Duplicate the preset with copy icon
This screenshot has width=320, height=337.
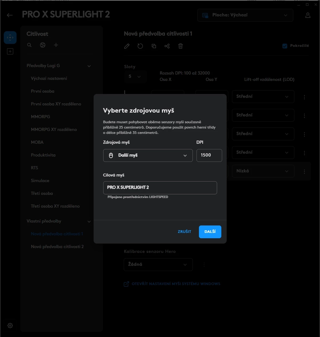point(154,46)
